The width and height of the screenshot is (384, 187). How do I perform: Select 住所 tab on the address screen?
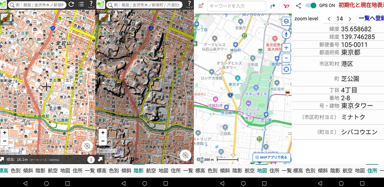point(372,171)
